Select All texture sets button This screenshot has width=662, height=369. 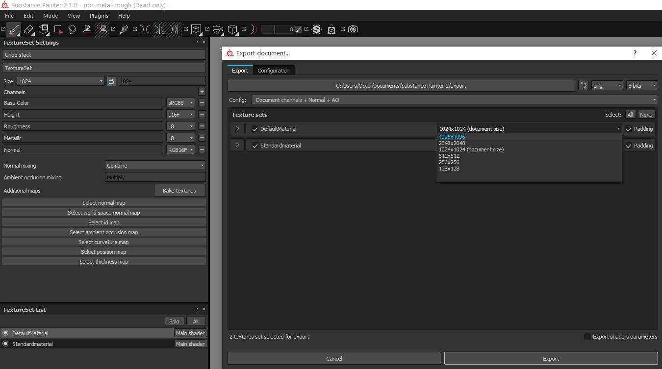coord(630,115)
